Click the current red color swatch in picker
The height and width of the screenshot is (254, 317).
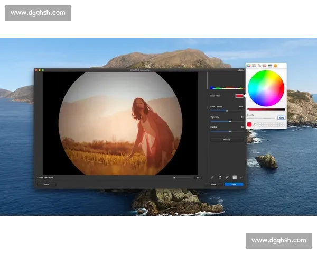(249, 124)
